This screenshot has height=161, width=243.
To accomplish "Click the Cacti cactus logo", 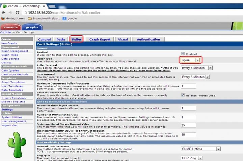I will pos(17,145).
